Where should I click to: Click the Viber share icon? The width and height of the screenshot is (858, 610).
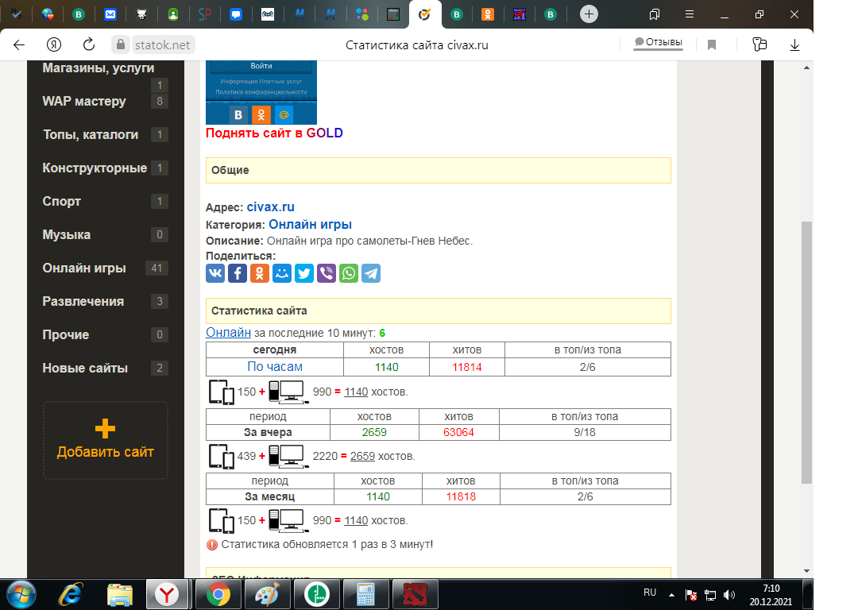[x=327, y=273]
